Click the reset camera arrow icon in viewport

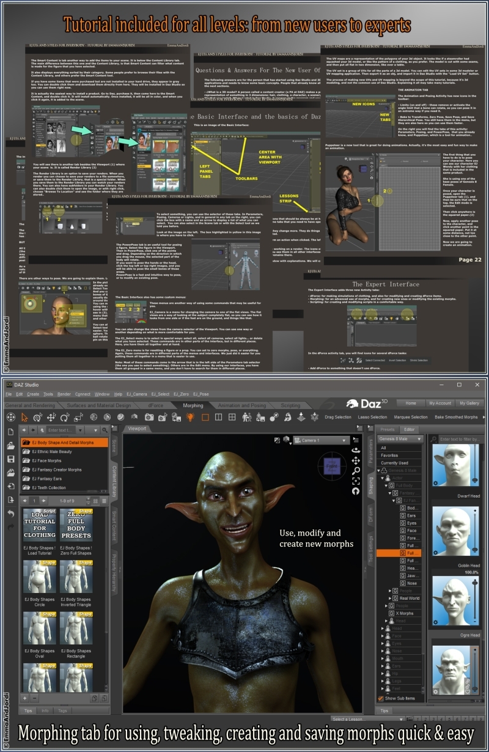pyautogui.click(x=356, y=491)
